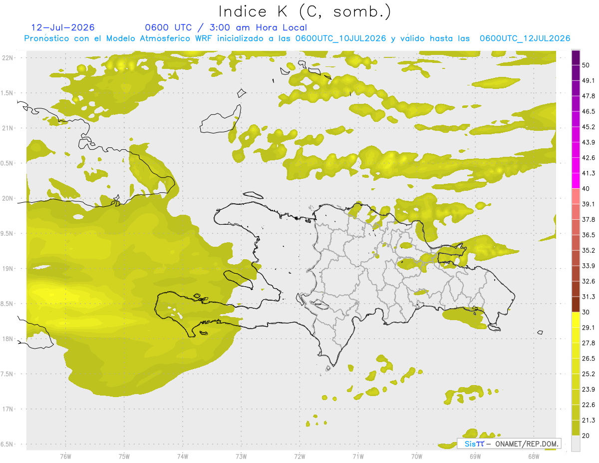Click the '71W' longitude label
The image size is (599, 463).
click(358, 457)
